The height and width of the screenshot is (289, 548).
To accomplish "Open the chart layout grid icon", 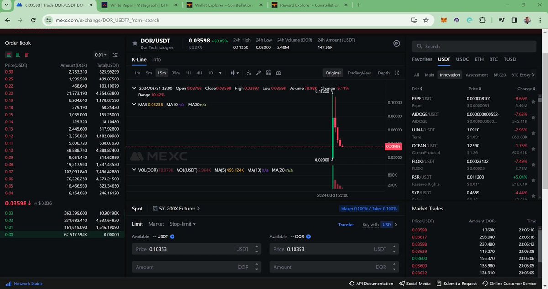I will pyautogui.click(x=269, y=73).
